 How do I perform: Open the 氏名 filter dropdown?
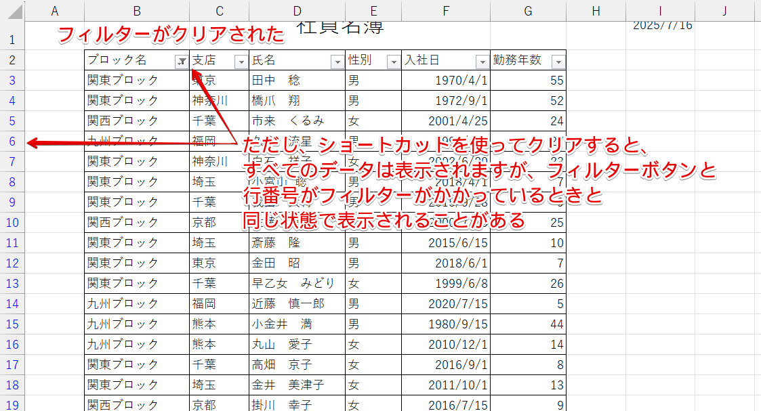tap(337, 62)
